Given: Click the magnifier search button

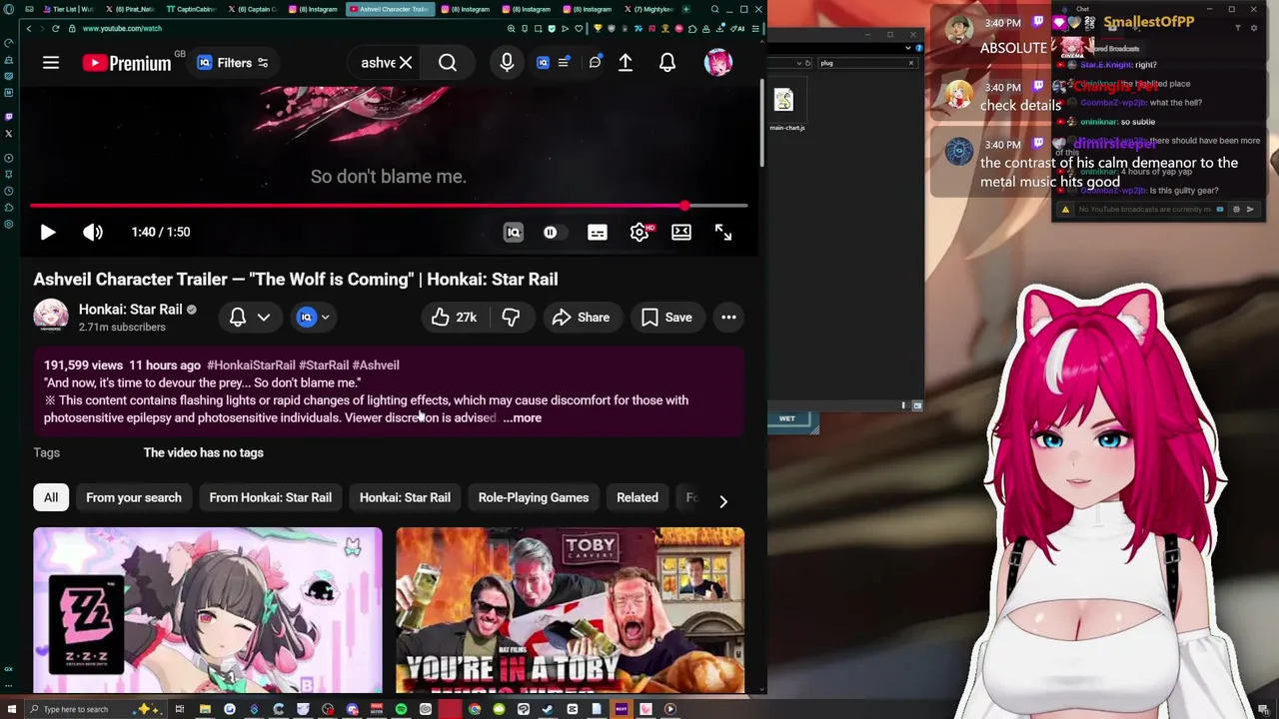Looking at the screenshot, I should tap(448, 63).
